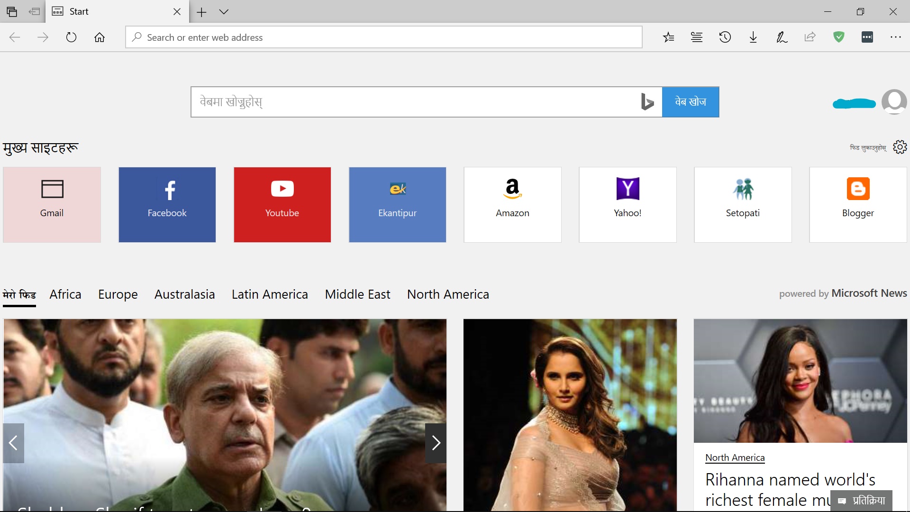Minimize the browser window
Image resolution: width=910 pixels, height=512 pixels.
828,11
